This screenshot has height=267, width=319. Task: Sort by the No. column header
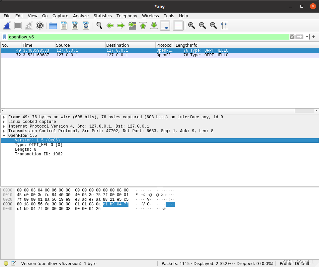11,45
